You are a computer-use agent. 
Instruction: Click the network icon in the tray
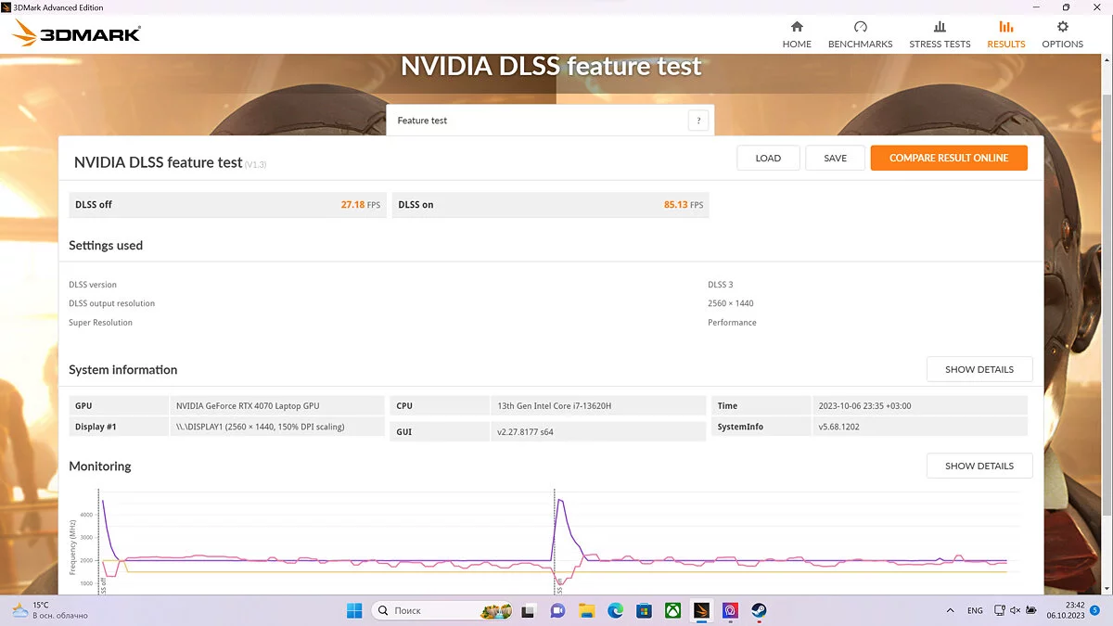pyautogui.click(x=999, y=610)
